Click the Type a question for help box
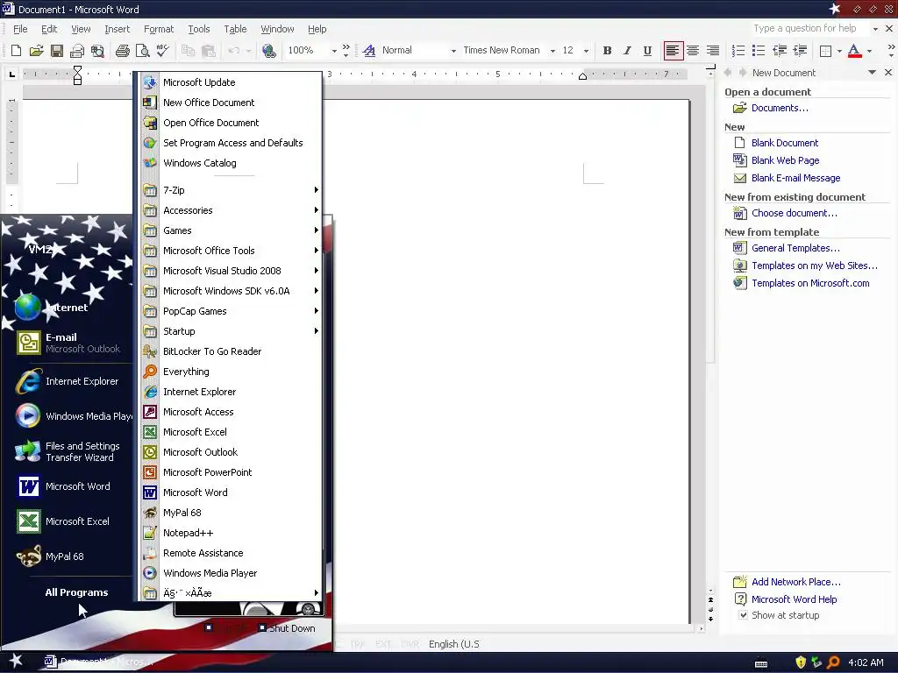Screen dimensions: 898x673 [808, 28]
